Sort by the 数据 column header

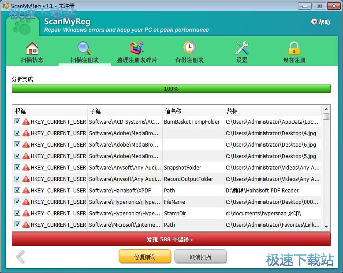273,111
